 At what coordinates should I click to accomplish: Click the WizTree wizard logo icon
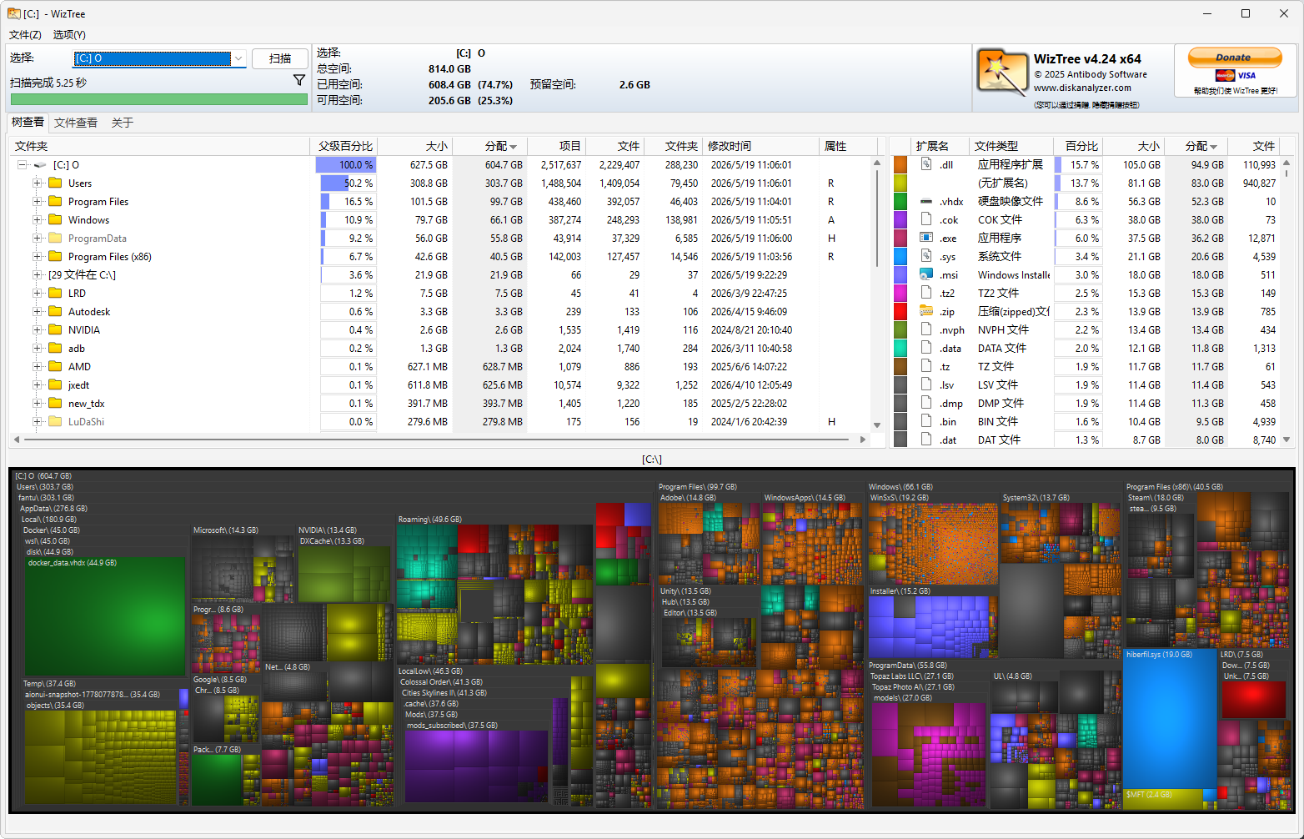pos(1002,73)
